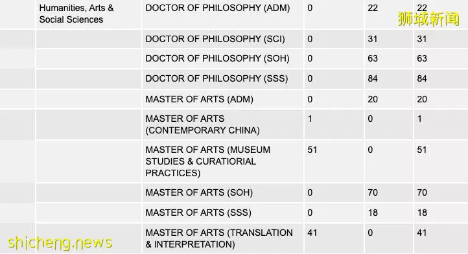Select the 84 value in SSS doctorate middle column
Viewport: 468px width, 254px height.
pos(373,79)
